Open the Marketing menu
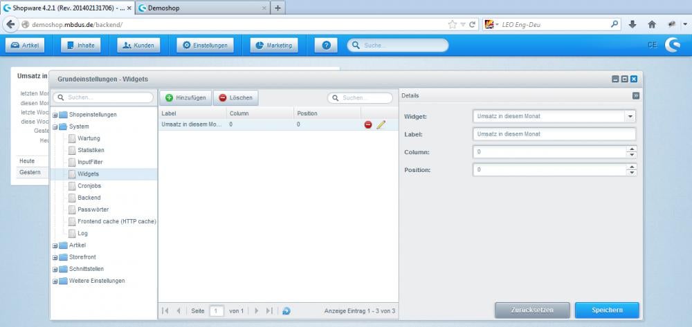 point(274,45)
